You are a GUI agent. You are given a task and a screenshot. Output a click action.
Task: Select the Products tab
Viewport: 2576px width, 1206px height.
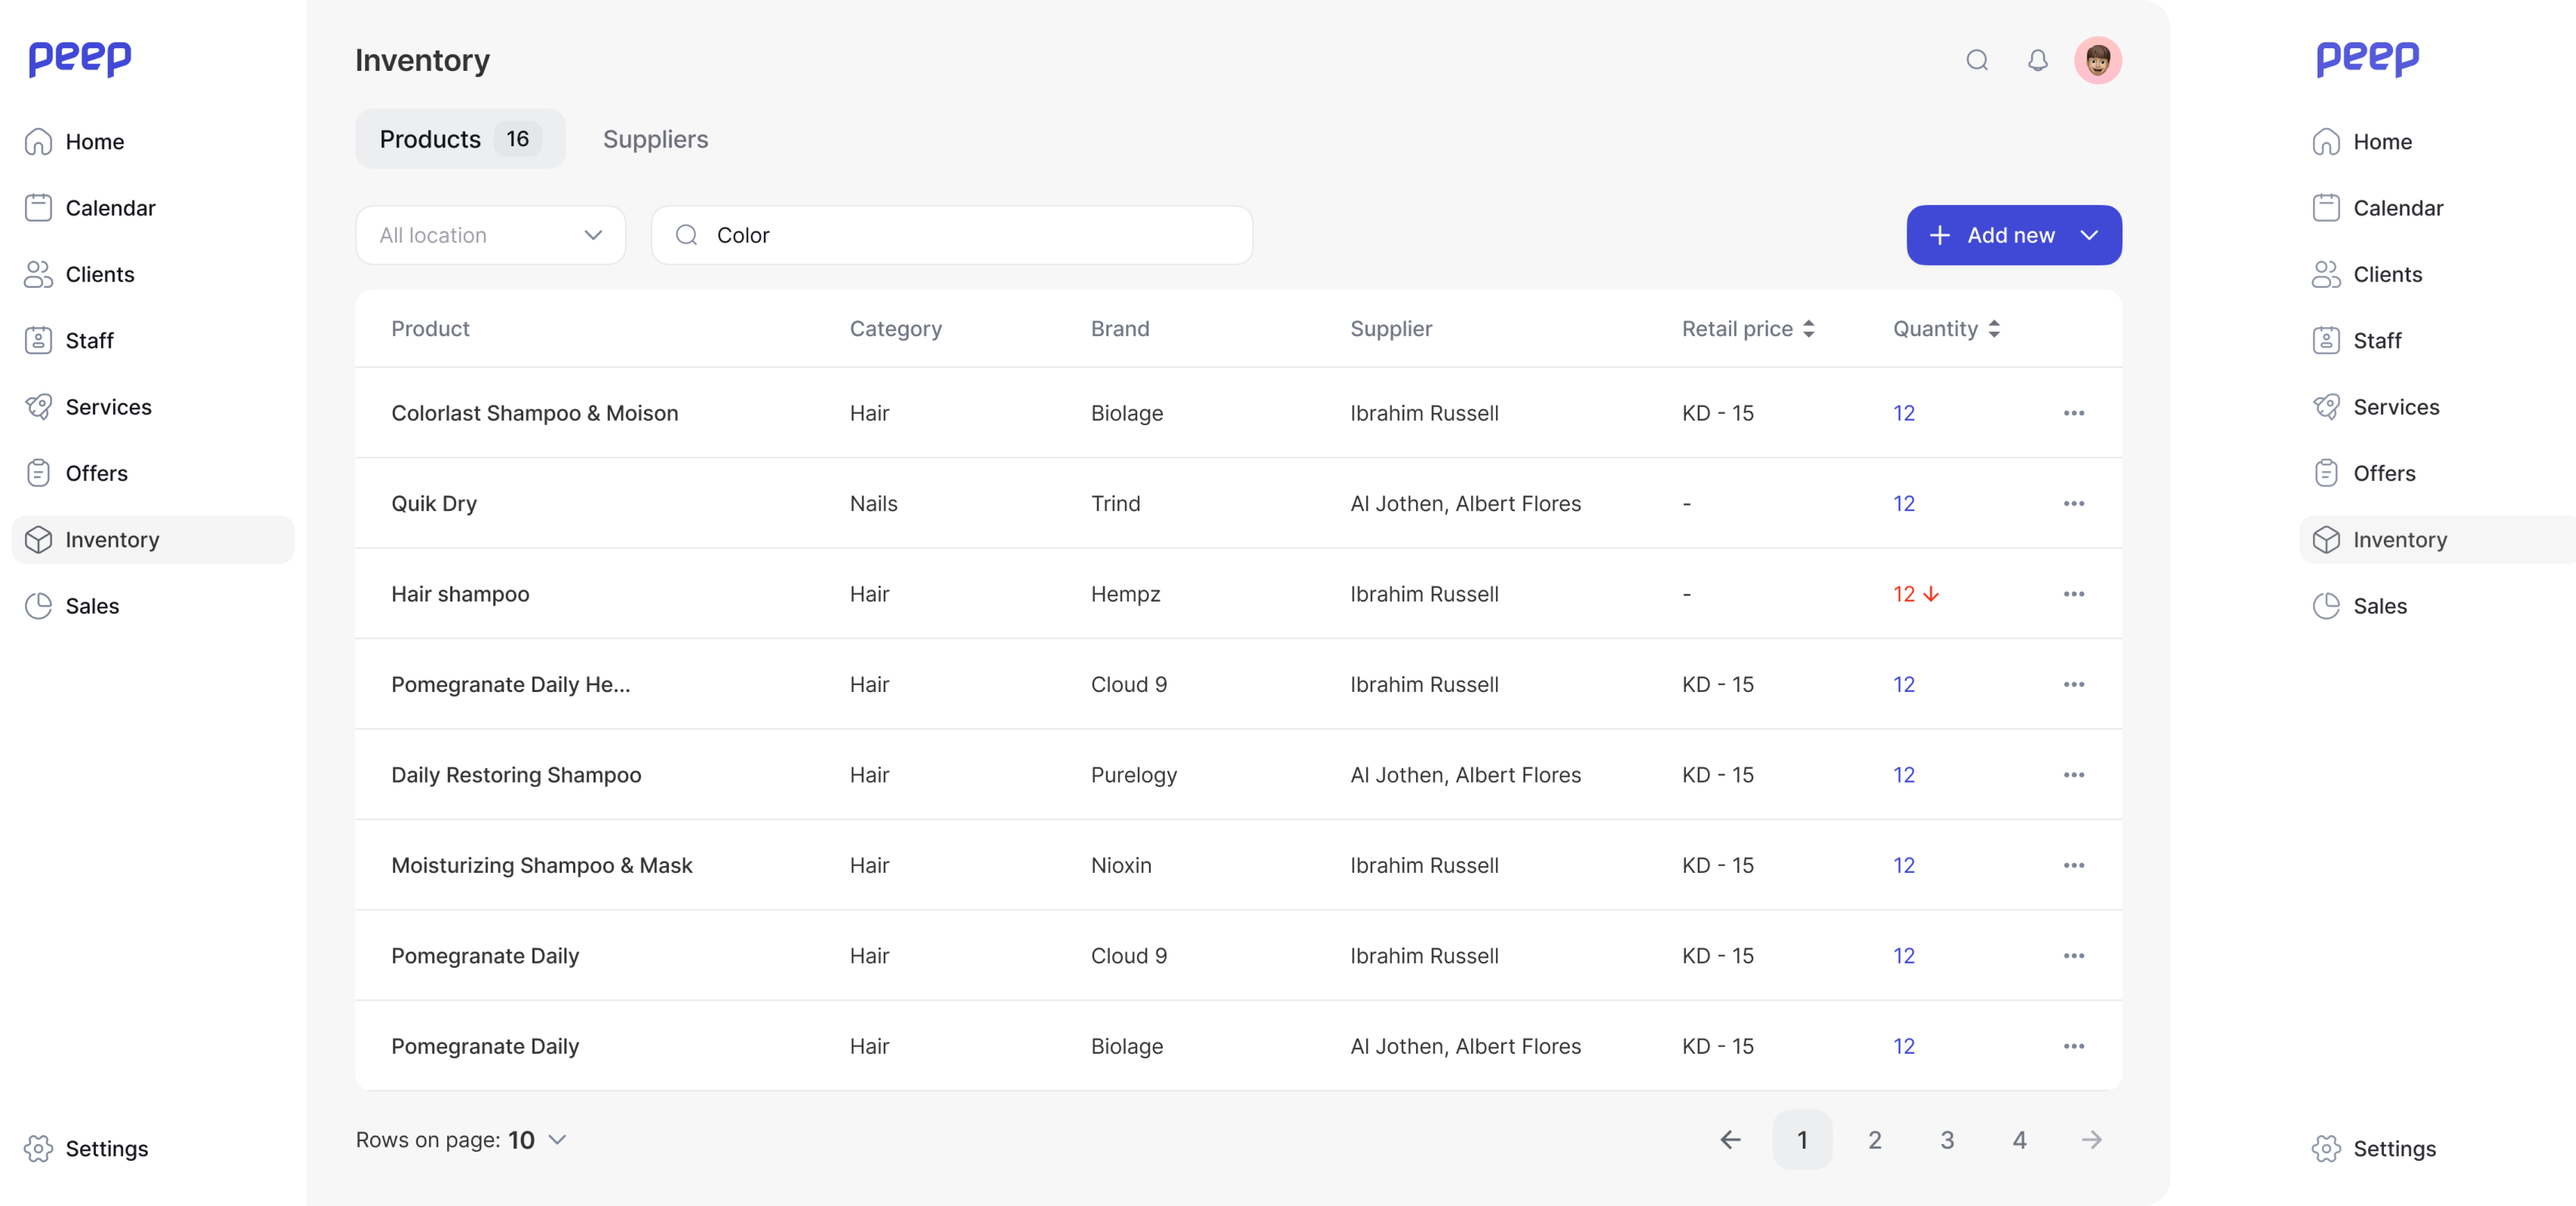(459, 139)
